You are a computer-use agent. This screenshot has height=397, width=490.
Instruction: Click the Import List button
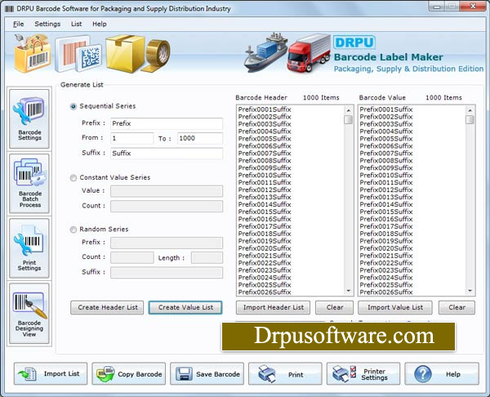coord(51,373)
